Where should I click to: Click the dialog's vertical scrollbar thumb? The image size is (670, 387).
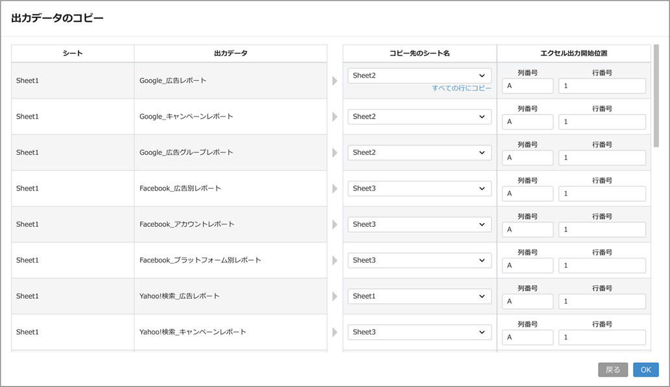click(x=656, y=96)
